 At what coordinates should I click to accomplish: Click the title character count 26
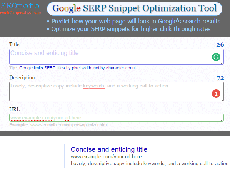[x=220, y=45]
